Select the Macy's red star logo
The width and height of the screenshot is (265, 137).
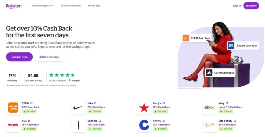pyautogui.click(x=144, y=108)
